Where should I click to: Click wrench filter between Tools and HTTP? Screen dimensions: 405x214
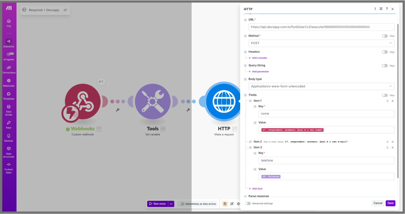(x=188, y=110)
